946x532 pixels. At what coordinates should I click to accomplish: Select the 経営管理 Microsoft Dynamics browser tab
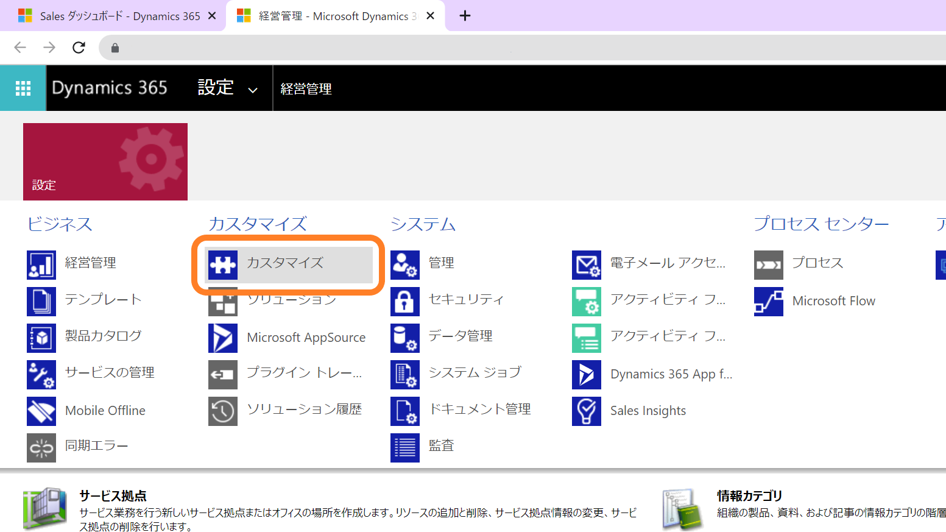[334, 16]
